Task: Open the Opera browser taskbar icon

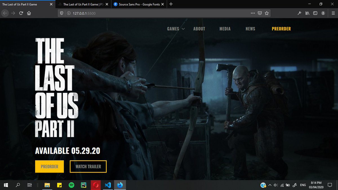Action: point(96,185)
